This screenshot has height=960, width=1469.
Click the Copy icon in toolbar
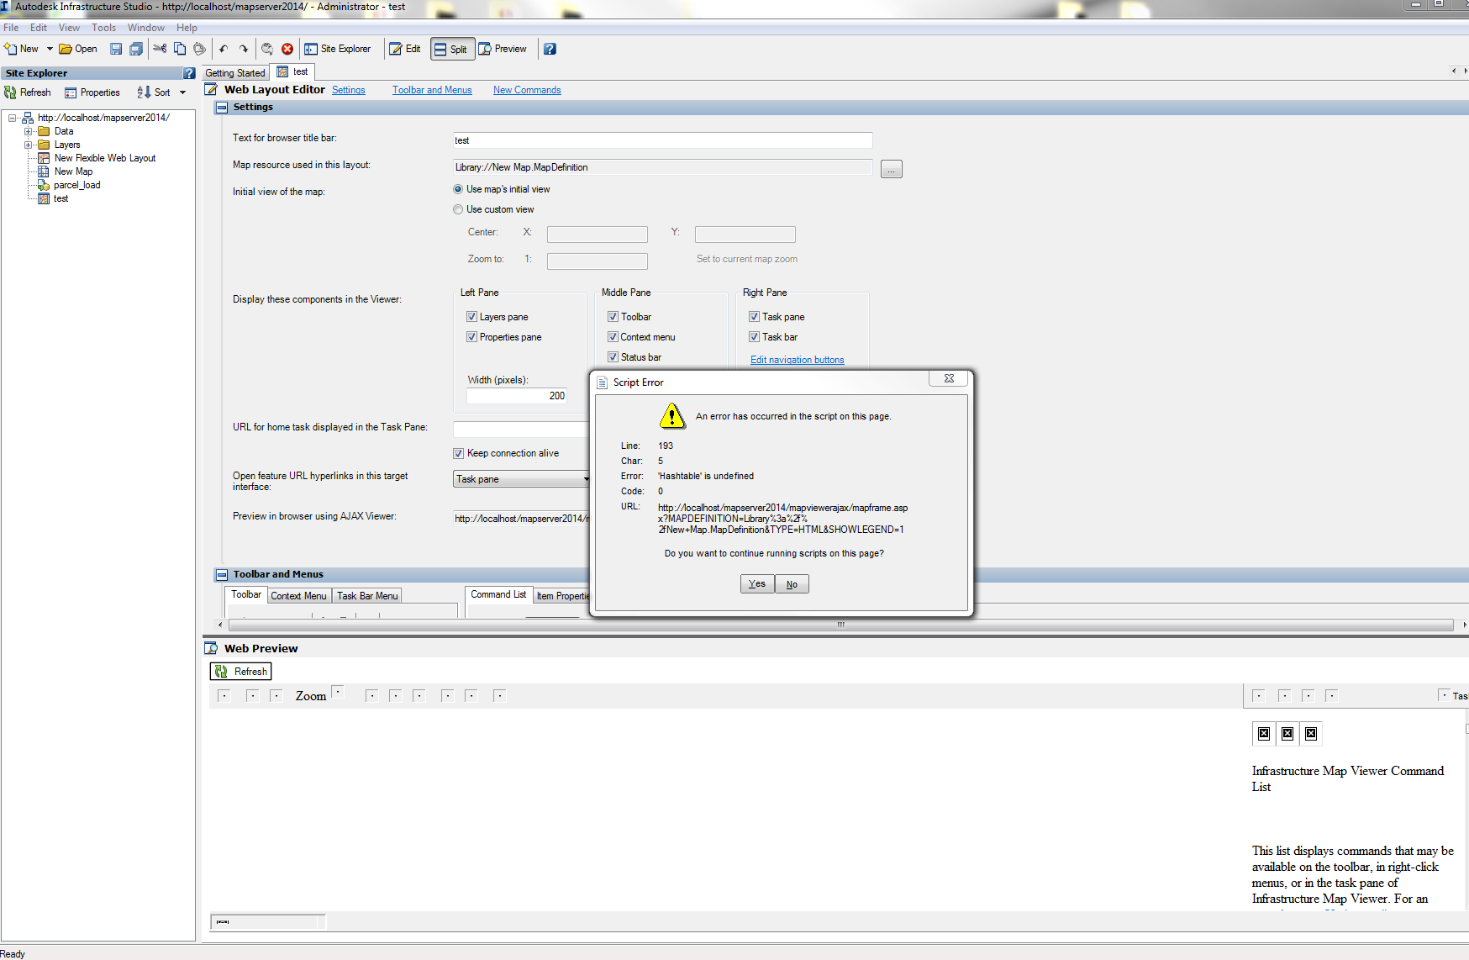coord(180,49)
